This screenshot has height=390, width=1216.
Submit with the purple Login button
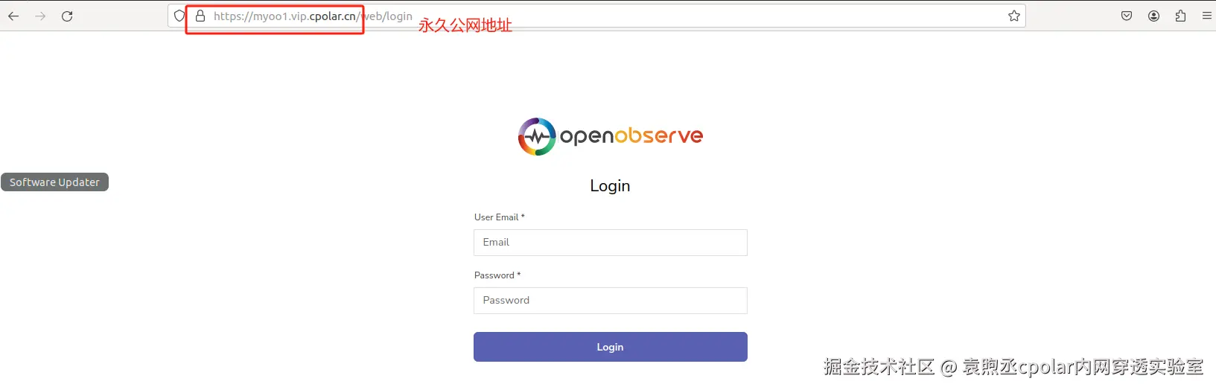coord(611,347)
